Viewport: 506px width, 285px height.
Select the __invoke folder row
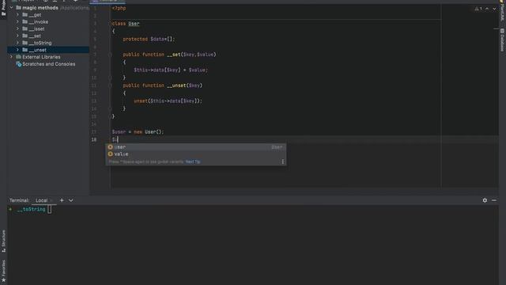pos(48,21)
